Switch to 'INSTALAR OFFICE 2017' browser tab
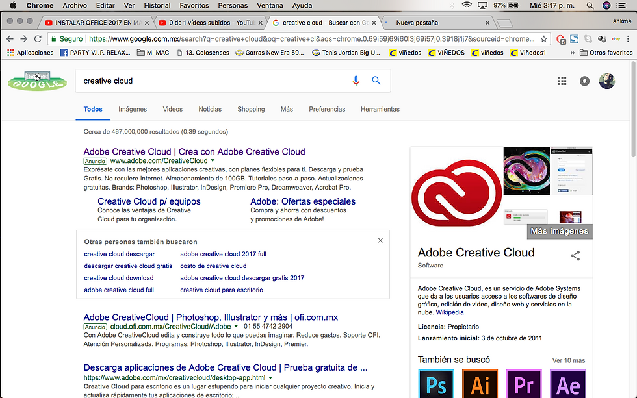The height and width of the screenshot is (398, 637). pyautogui.click(x=96, y=23)
